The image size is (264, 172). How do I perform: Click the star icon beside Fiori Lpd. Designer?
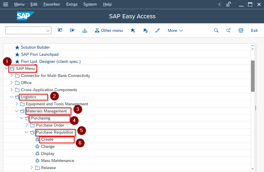click(17, 62)
